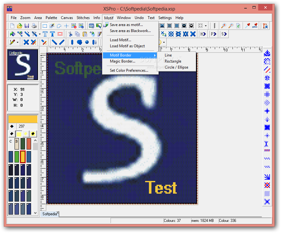
Task: Pick the dark green palette swatch
Action: coord(23,143)
